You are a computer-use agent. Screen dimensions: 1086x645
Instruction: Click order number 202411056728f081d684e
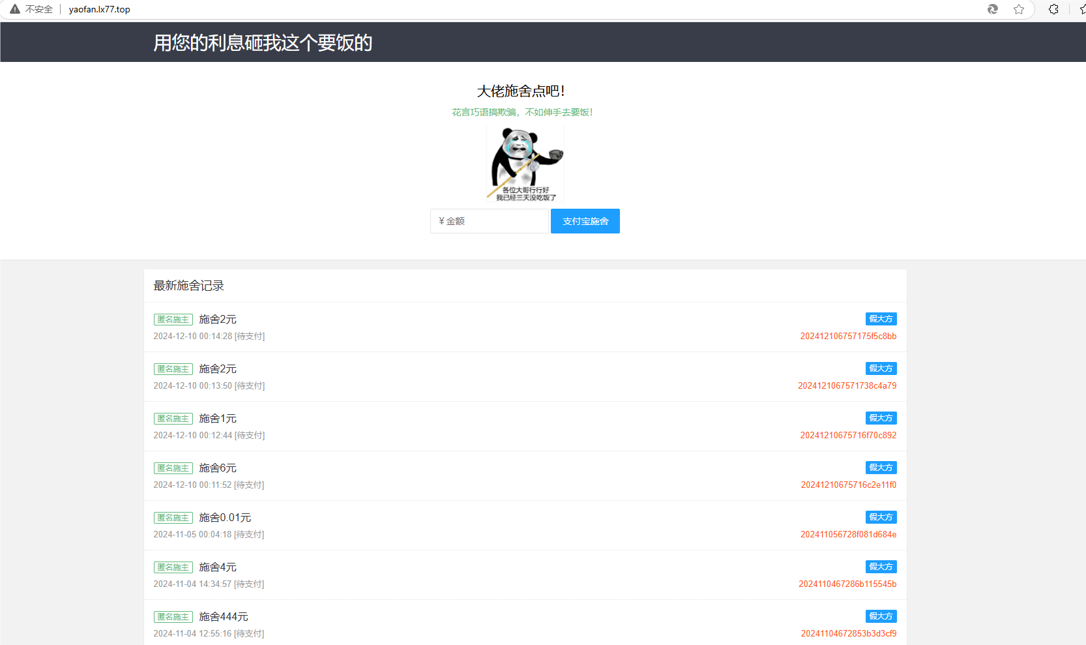coord(849,535)
